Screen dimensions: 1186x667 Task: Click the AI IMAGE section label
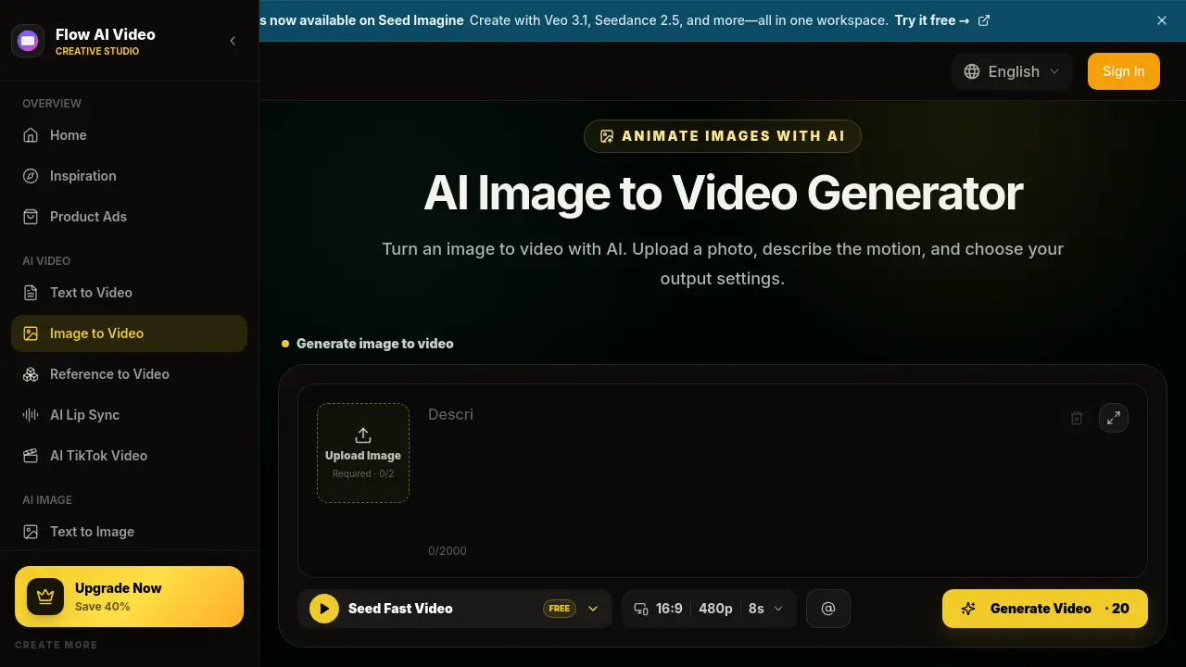(47, 500)
